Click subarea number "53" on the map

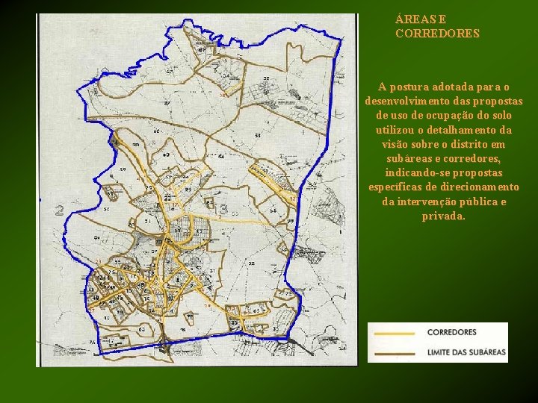(x=258, y=136)
